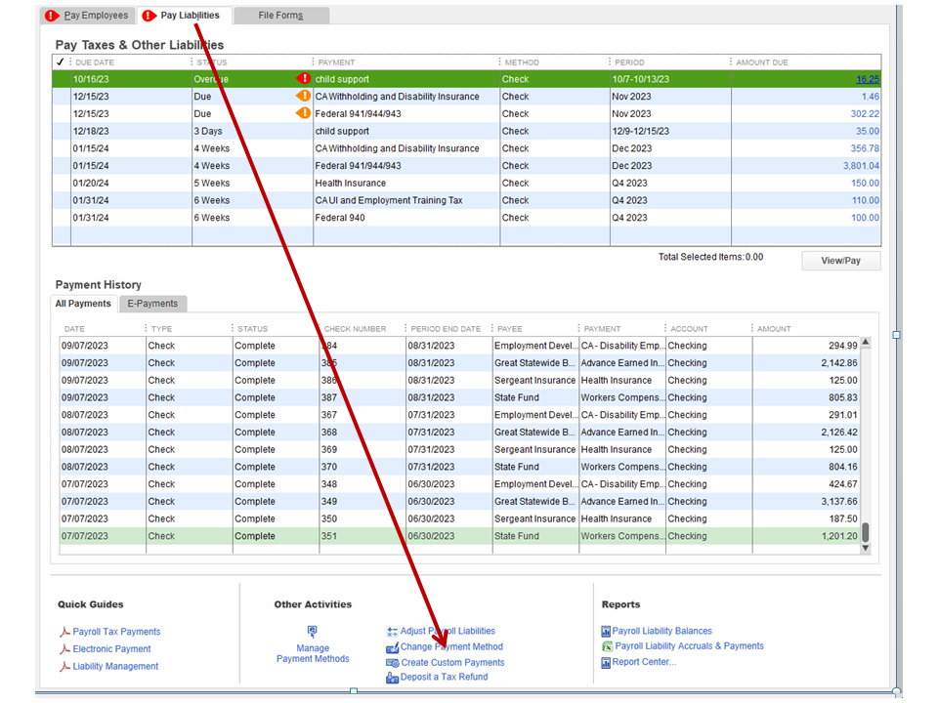Click the red overdue alert icon on child support
The width and height of the screenshot is (938, 703).
pyautogui.click(x=303, y=79)
